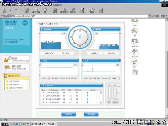Click the 이동 Go button
168x126 pixels.
[156, 16]
